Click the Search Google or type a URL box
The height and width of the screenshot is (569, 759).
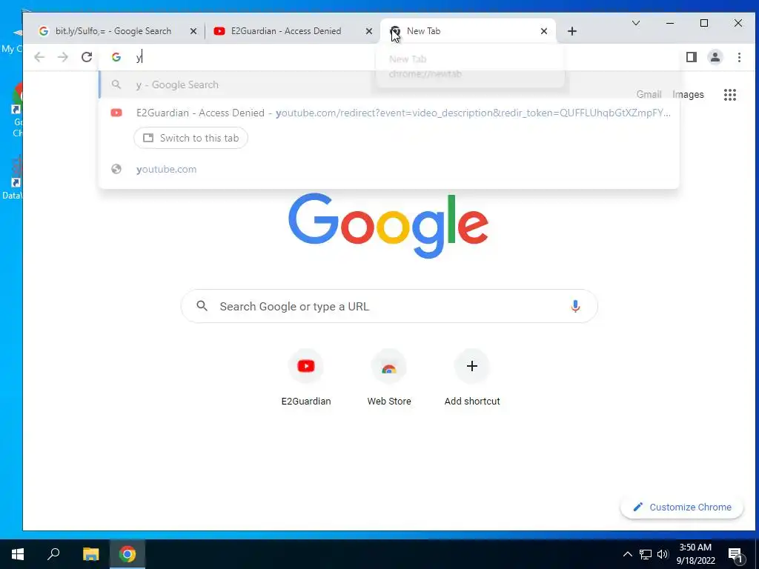coord(389,306)
